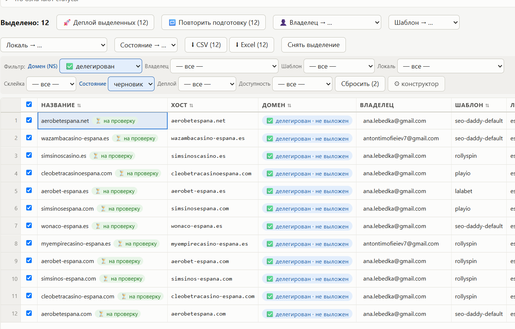Click playio template in simsinosespana.com row
The image size is (515, 329).
click(463, 208)
